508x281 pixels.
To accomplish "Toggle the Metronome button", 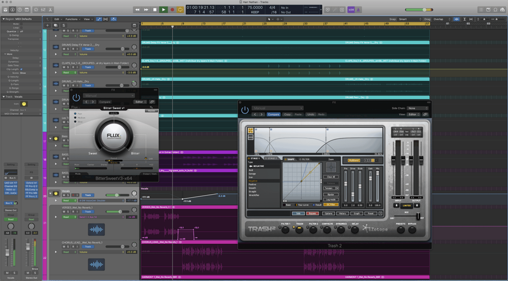I will point(358,10).
